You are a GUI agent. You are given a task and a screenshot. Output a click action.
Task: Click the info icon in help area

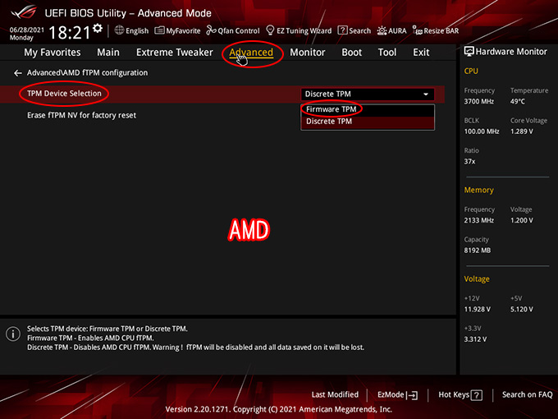coord(13,334)
